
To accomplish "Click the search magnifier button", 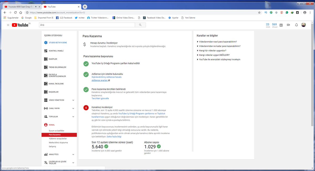I will (x=140, y=25).
